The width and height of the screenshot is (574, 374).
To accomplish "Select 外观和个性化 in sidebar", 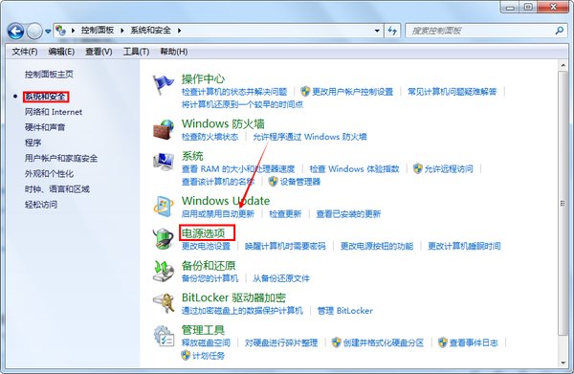I will 49,174.
